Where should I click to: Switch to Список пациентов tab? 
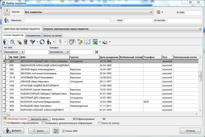13,35
